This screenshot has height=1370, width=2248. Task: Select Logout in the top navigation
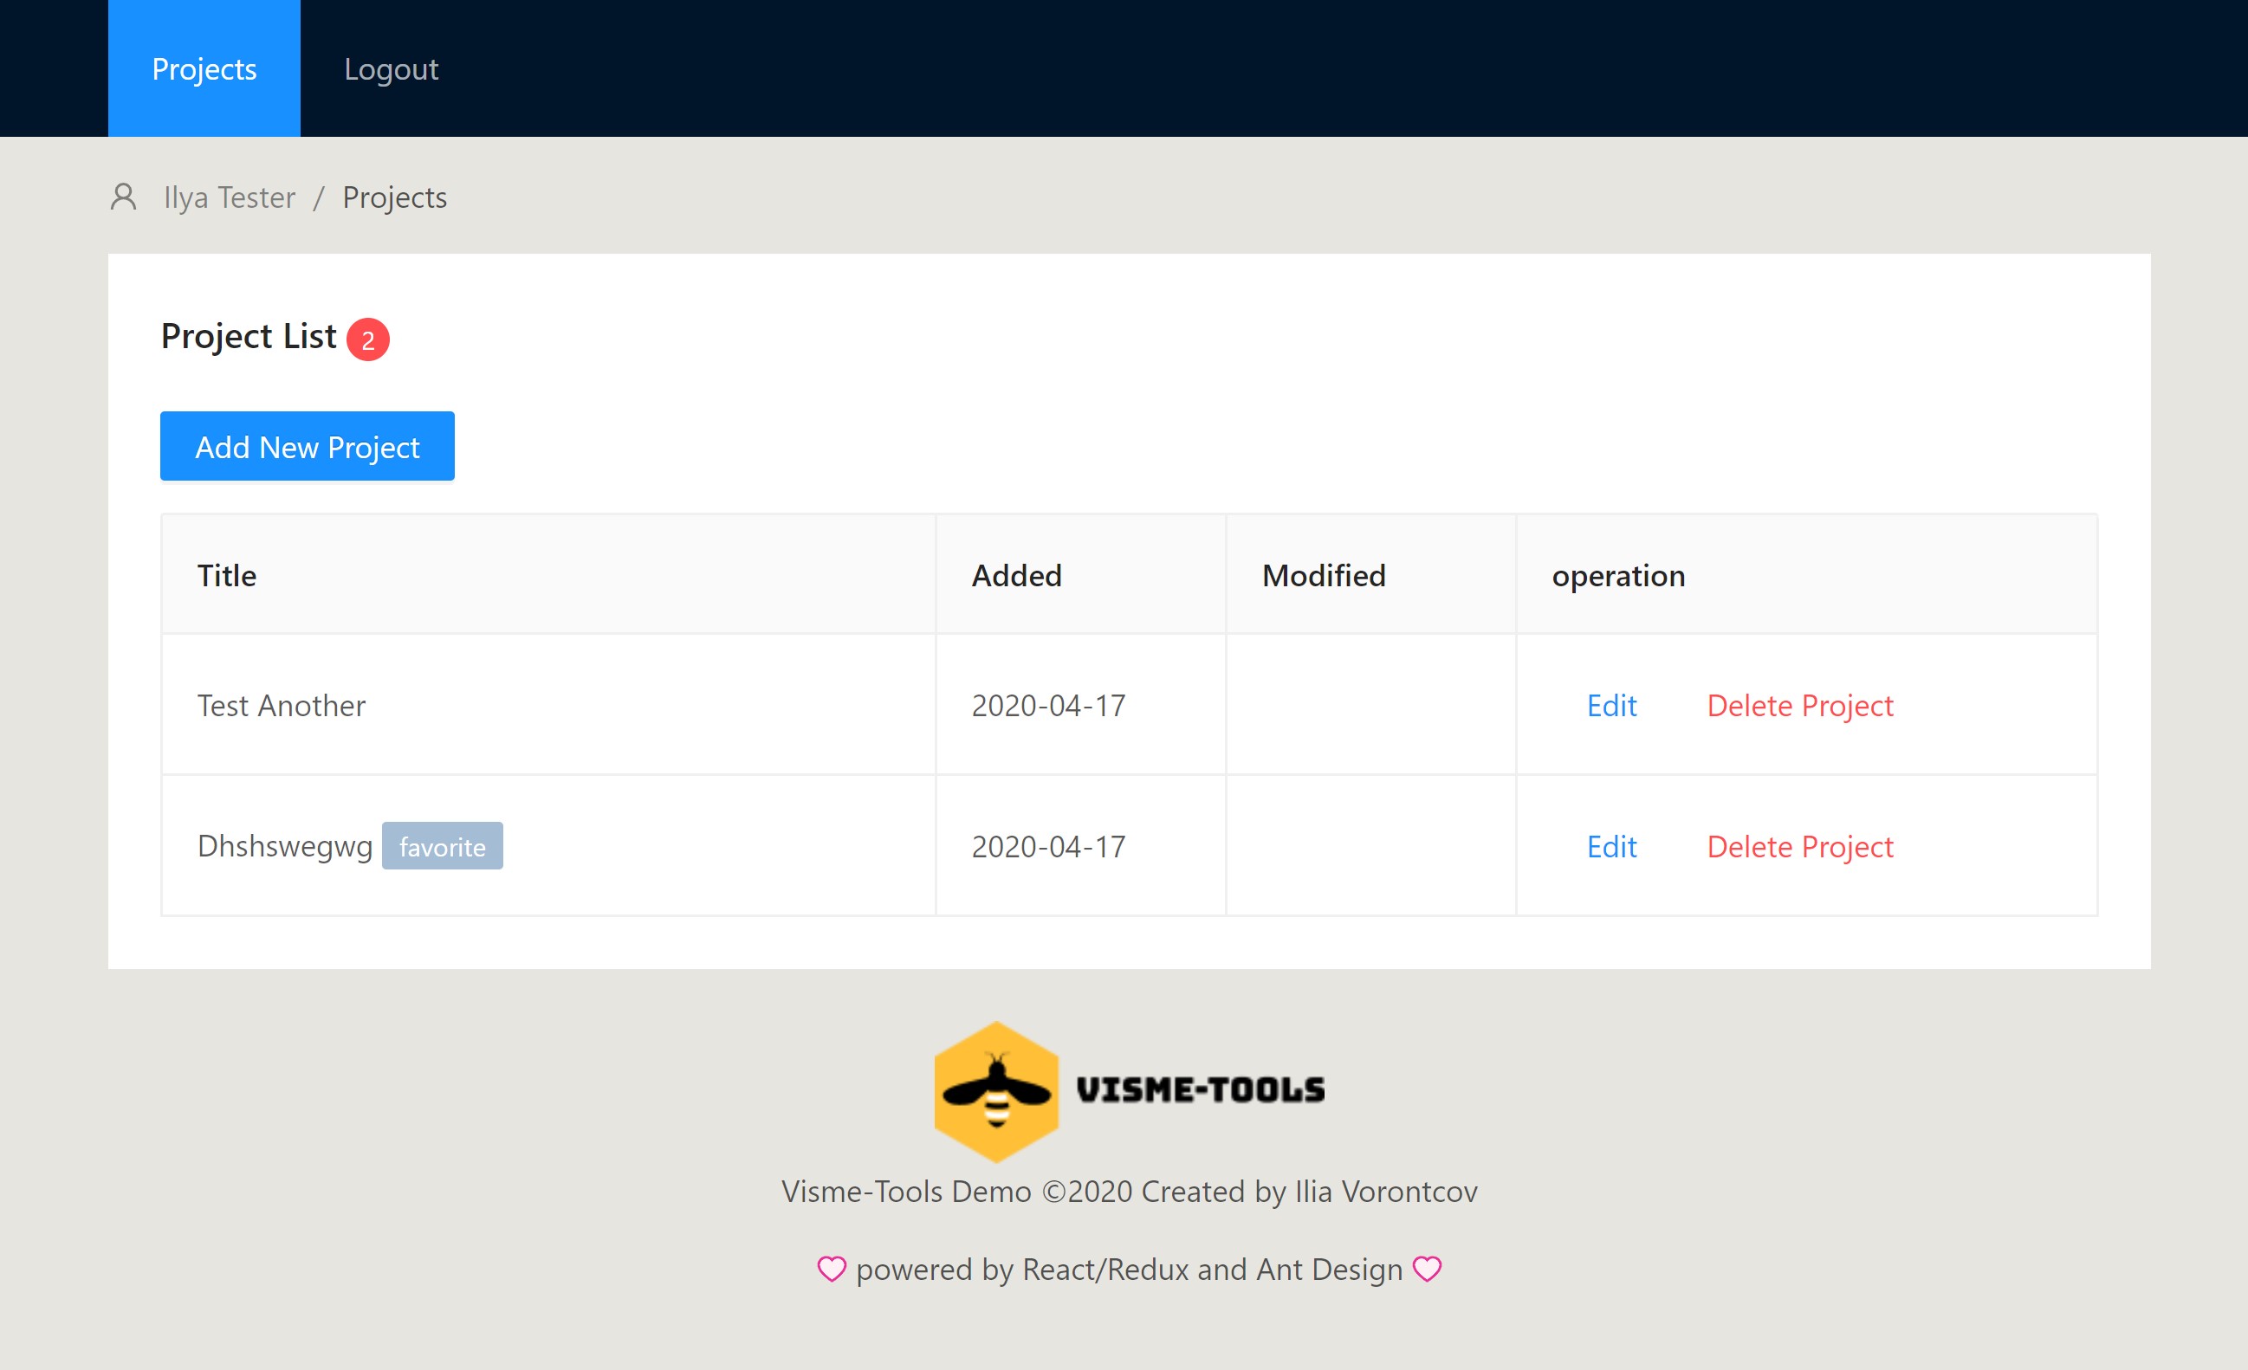click(391, 69)
